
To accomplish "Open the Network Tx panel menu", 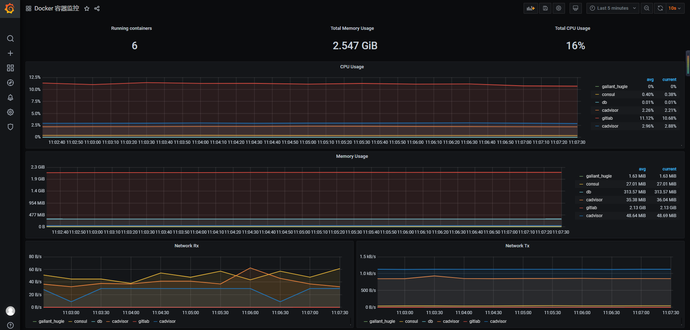I will (x=517, y=246).
